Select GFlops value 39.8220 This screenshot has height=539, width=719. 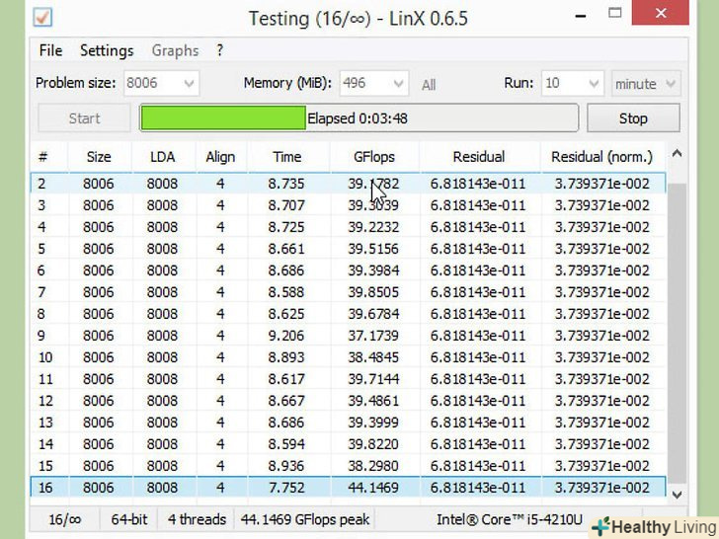coord(373,444)
